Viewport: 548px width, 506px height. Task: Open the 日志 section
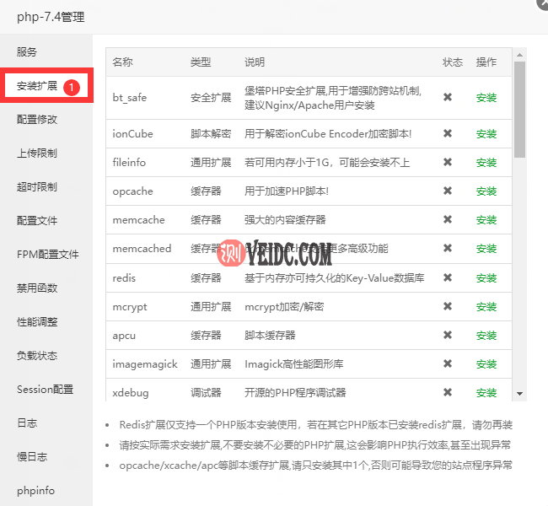coord(27,423)
